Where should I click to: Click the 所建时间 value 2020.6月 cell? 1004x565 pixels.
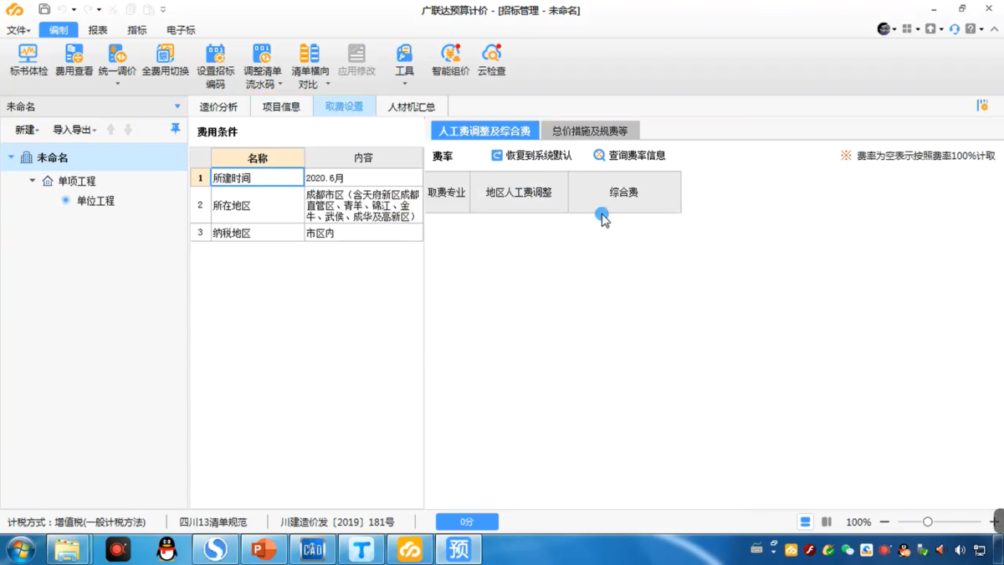pyautogui.click(x=363, y=177)
